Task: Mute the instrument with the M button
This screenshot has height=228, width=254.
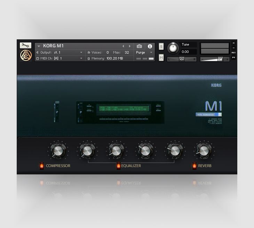Action: [x=161, y=57]
